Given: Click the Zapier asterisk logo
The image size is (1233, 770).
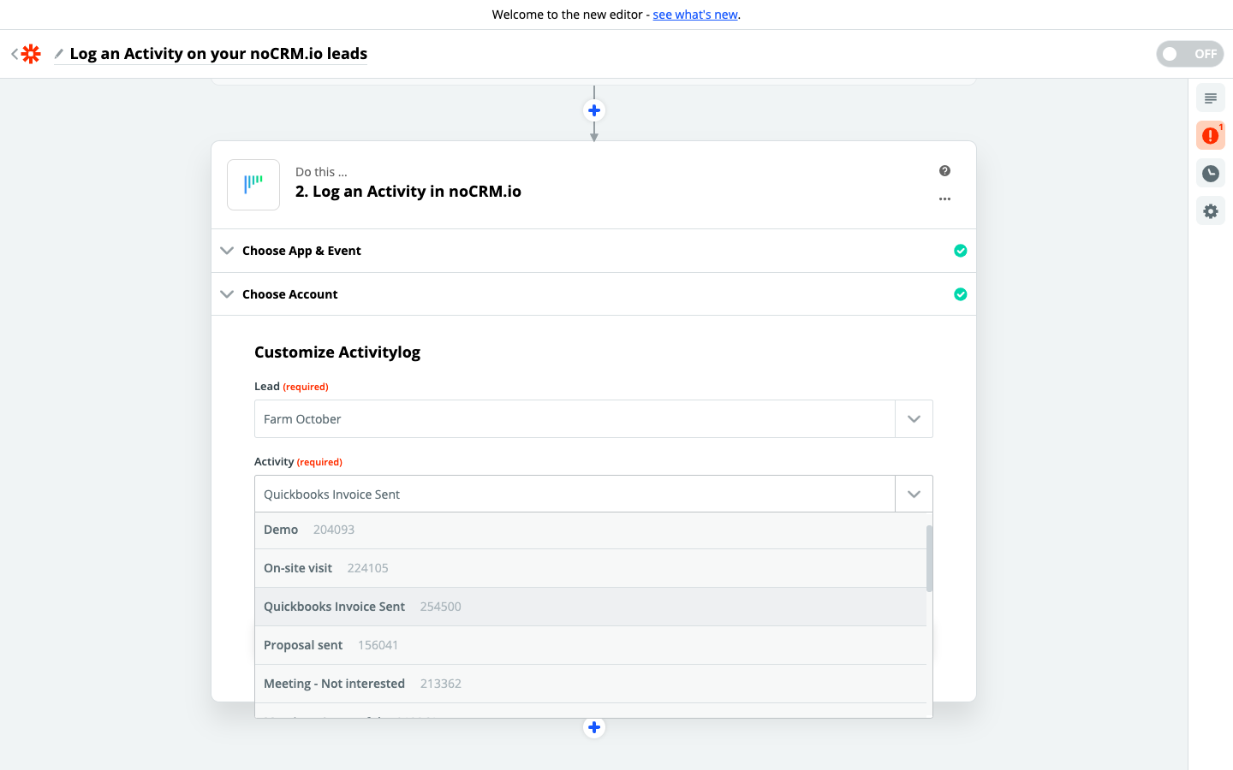Looking at the screenshot, I should coord(31,54).
